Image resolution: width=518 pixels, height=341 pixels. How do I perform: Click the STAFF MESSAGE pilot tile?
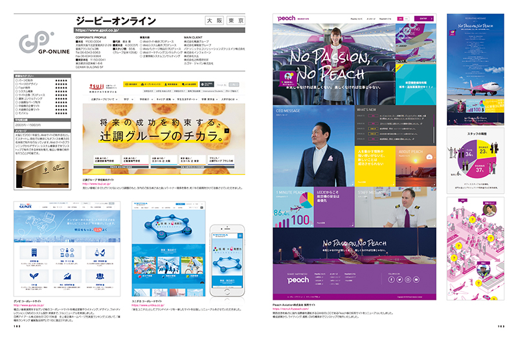396,207
